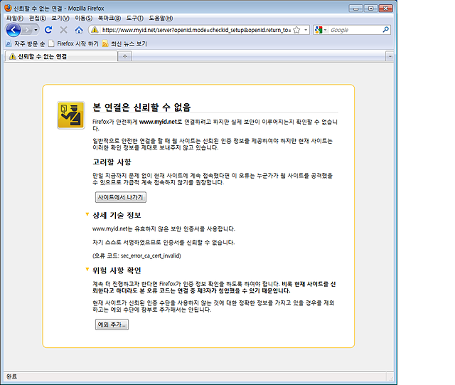Open the Firefox 시작 하기 bookmark

[x=74, y=43]
